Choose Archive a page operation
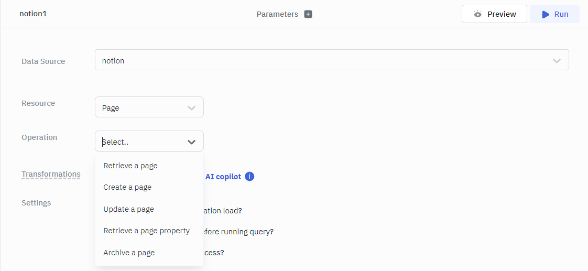 pyautogui.click(x=129, y=253)
